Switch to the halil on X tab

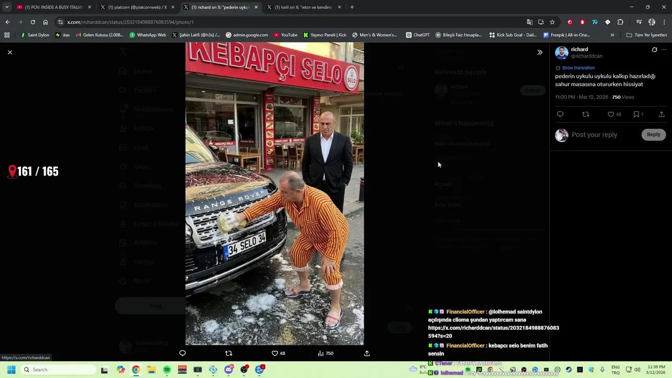(x=303, y=7)
